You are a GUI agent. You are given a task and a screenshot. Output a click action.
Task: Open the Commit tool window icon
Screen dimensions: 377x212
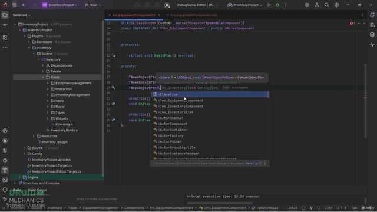click(x=5, y=25)
